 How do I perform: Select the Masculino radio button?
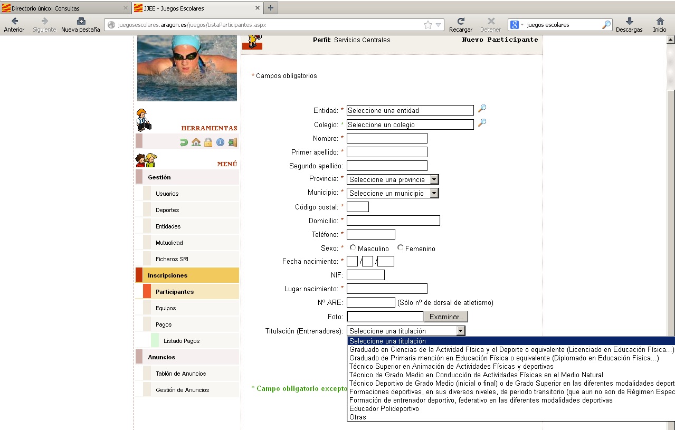(353, 248)
